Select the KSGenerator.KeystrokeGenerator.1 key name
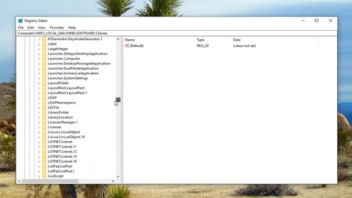 click(x=75, y=39)
